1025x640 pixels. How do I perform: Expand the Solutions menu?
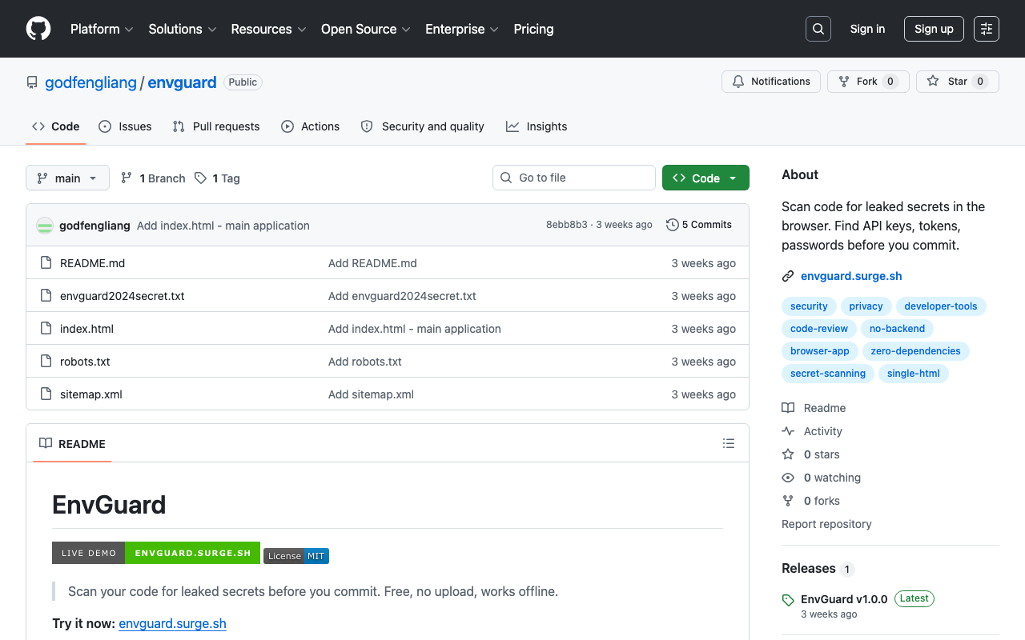tap(183, 29)
